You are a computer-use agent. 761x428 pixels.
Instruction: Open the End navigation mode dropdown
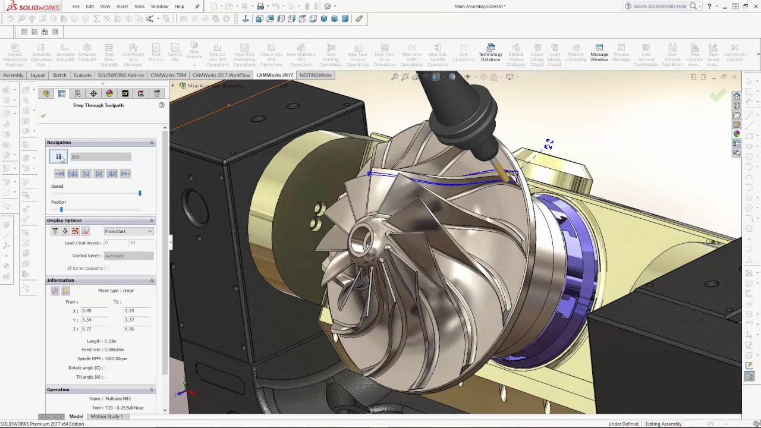100,157
